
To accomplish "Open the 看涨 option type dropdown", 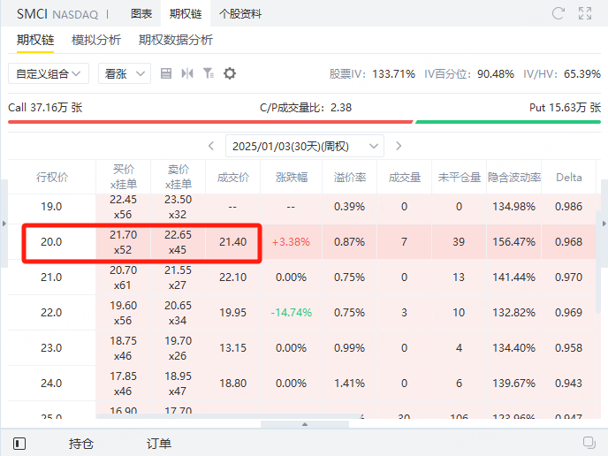I will click(x=125, y=73).
